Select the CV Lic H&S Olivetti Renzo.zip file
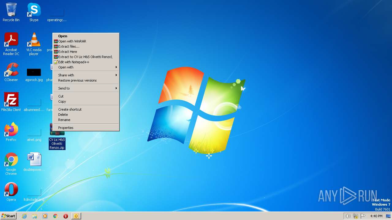This screenshot has width=392, height=220. (57, 136)
